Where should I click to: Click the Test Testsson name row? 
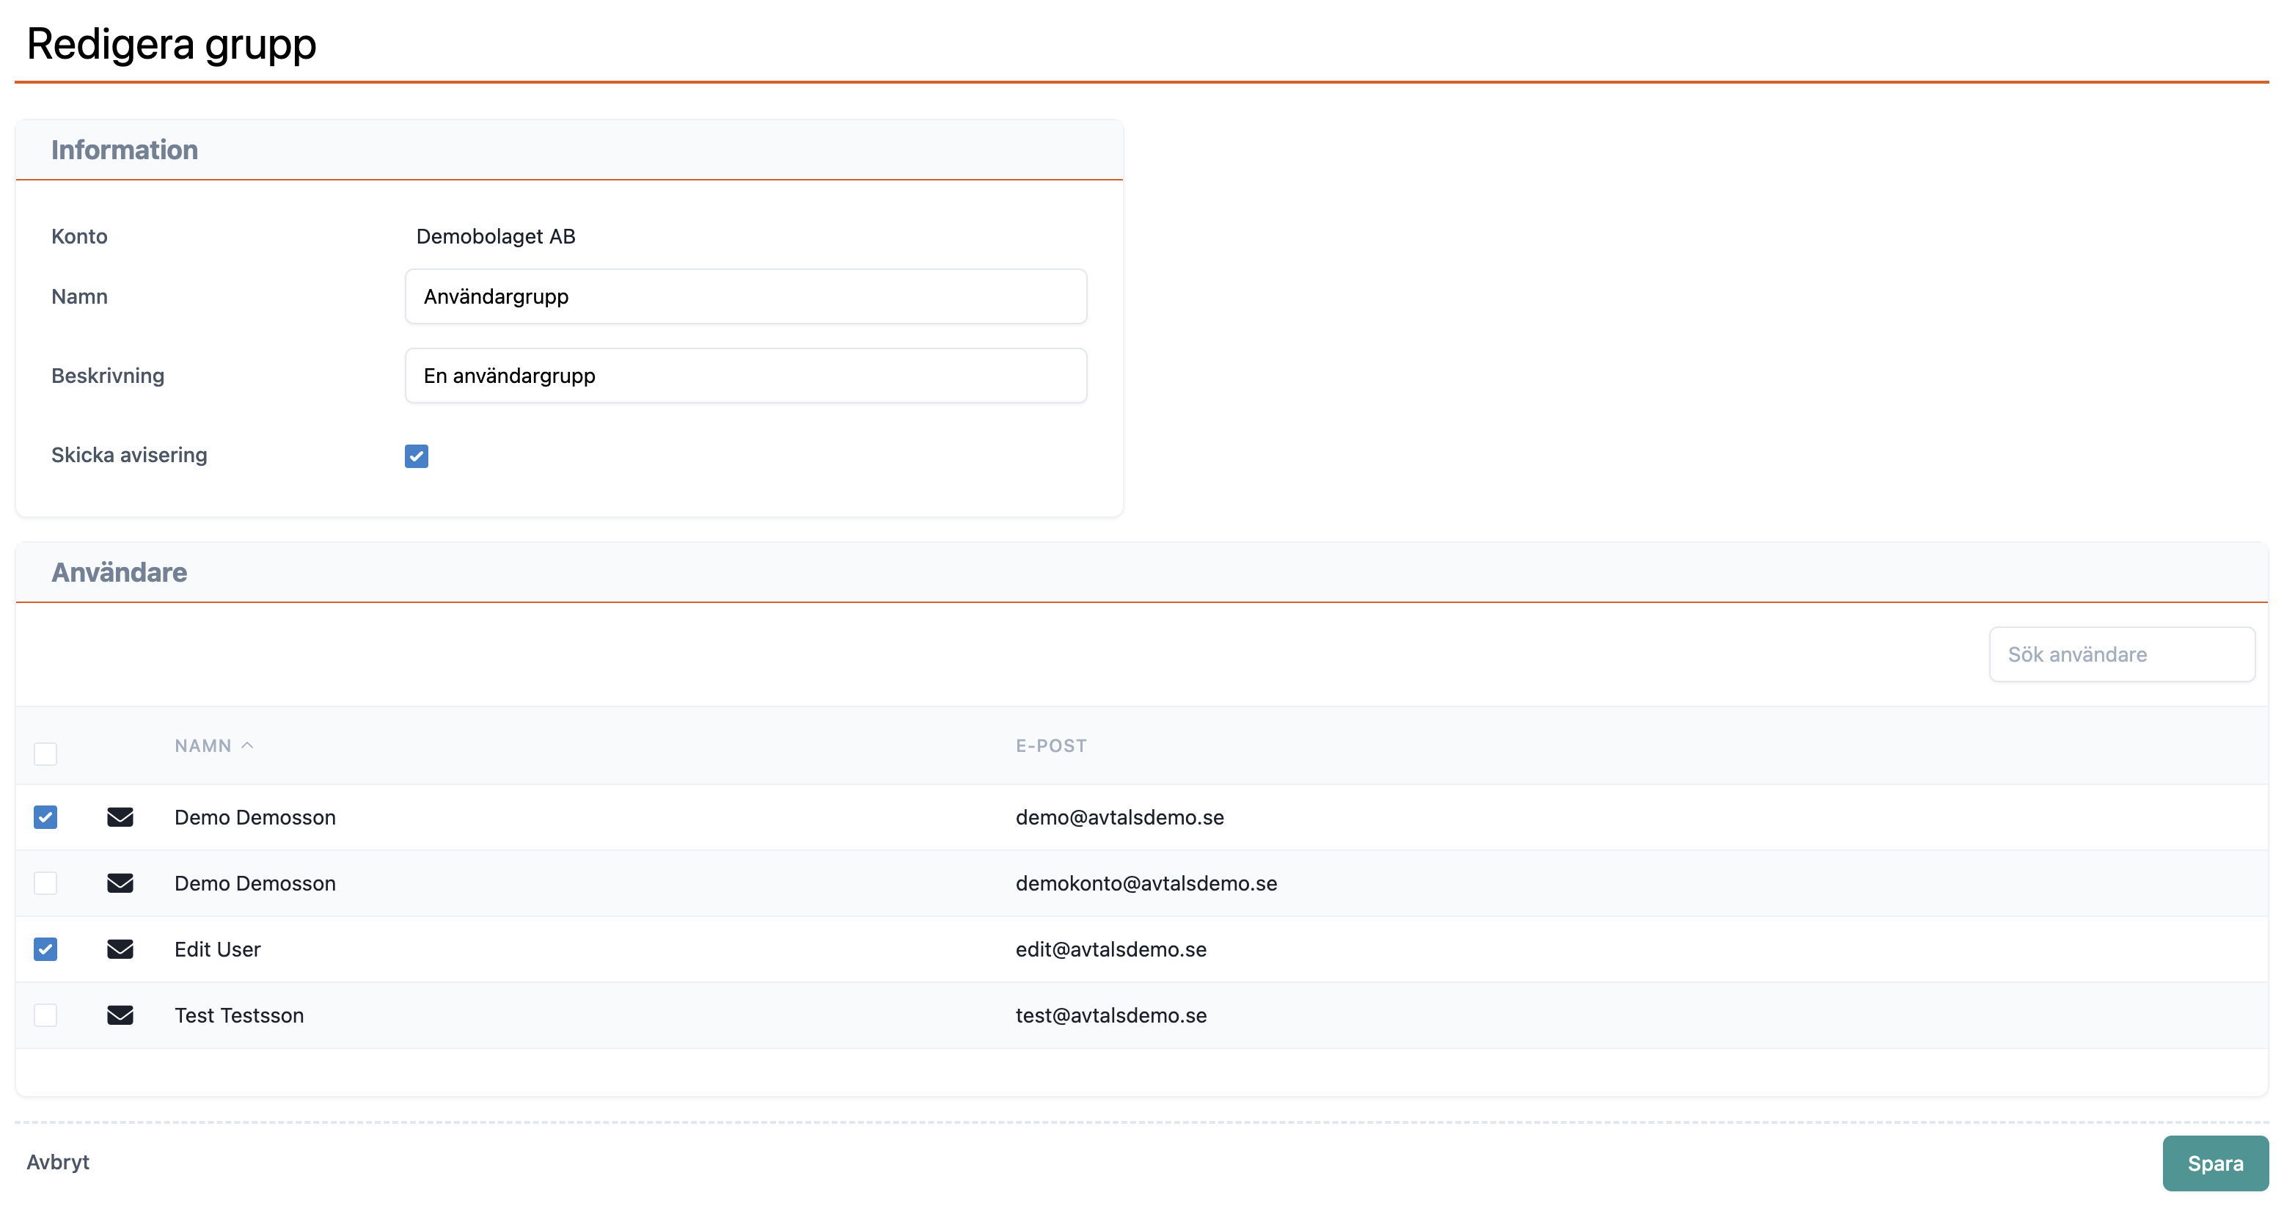tap(238, 1015)
